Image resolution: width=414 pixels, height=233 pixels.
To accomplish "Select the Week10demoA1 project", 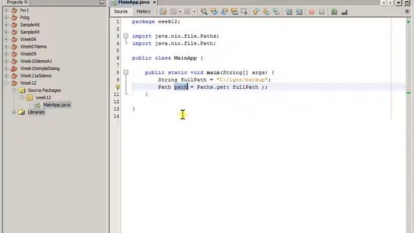I will tap(36, 61).
